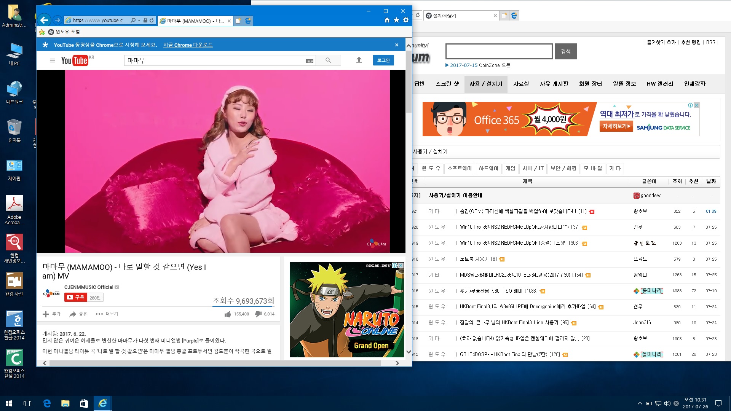Open 더보기 more actions menu

(x=107, y=314)
